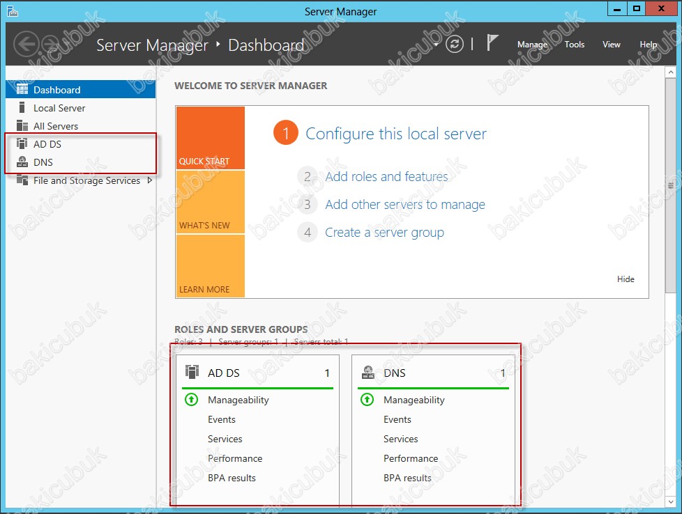Viewport: 682px width, 514px height.
Task: Open AD DS Manageability details
Action: (x=238, y=400)
